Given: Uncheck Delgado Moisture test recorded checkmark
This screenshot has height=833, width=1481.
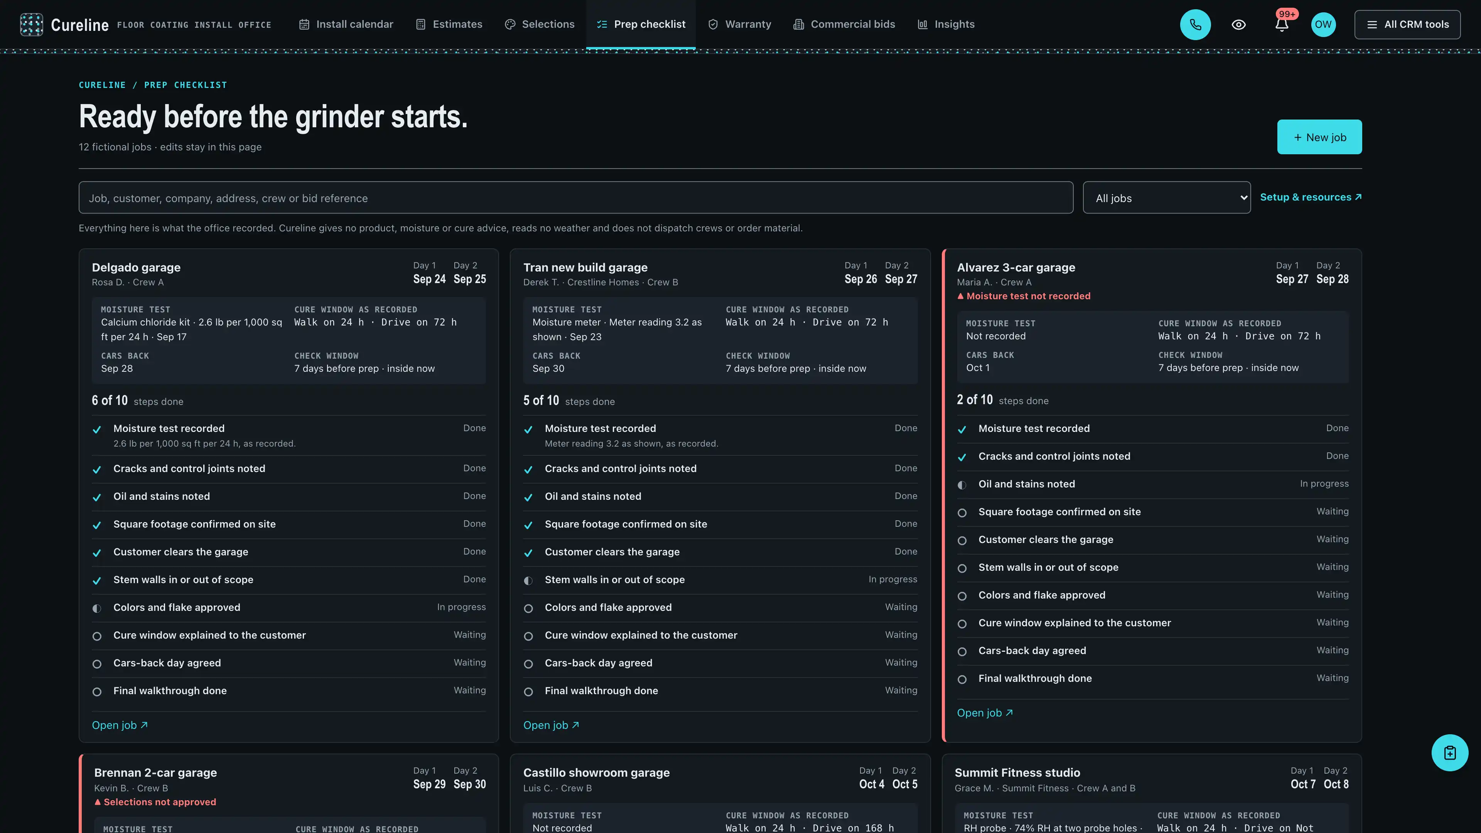Looking at the screenshot, I should pos(96,430).
